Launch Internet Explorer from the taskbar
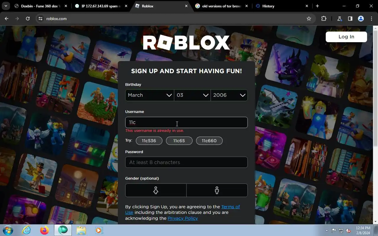 click(x=27, y=230)
